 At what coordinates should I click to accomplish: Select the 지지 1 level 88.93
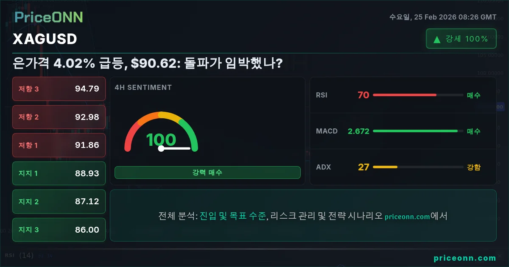point(59,173)
